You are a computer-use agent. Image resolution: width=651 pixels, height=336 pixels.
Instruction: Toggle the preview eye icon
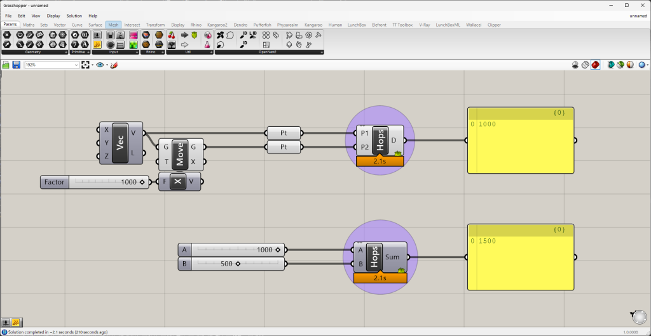click(x=100, y=65)
